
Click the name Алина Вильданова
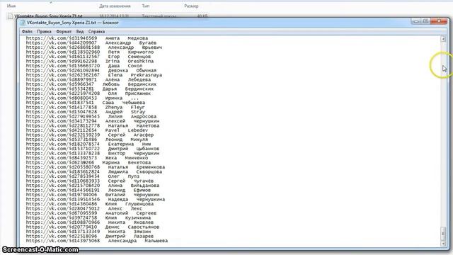coord(134,186)
